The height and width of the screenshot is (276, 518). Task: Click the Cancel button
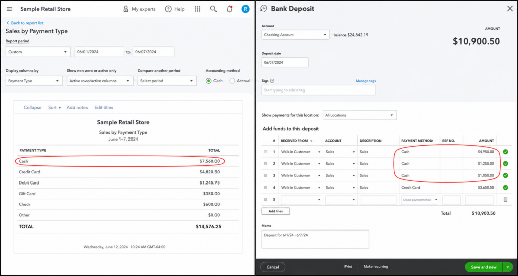[273, 267]
